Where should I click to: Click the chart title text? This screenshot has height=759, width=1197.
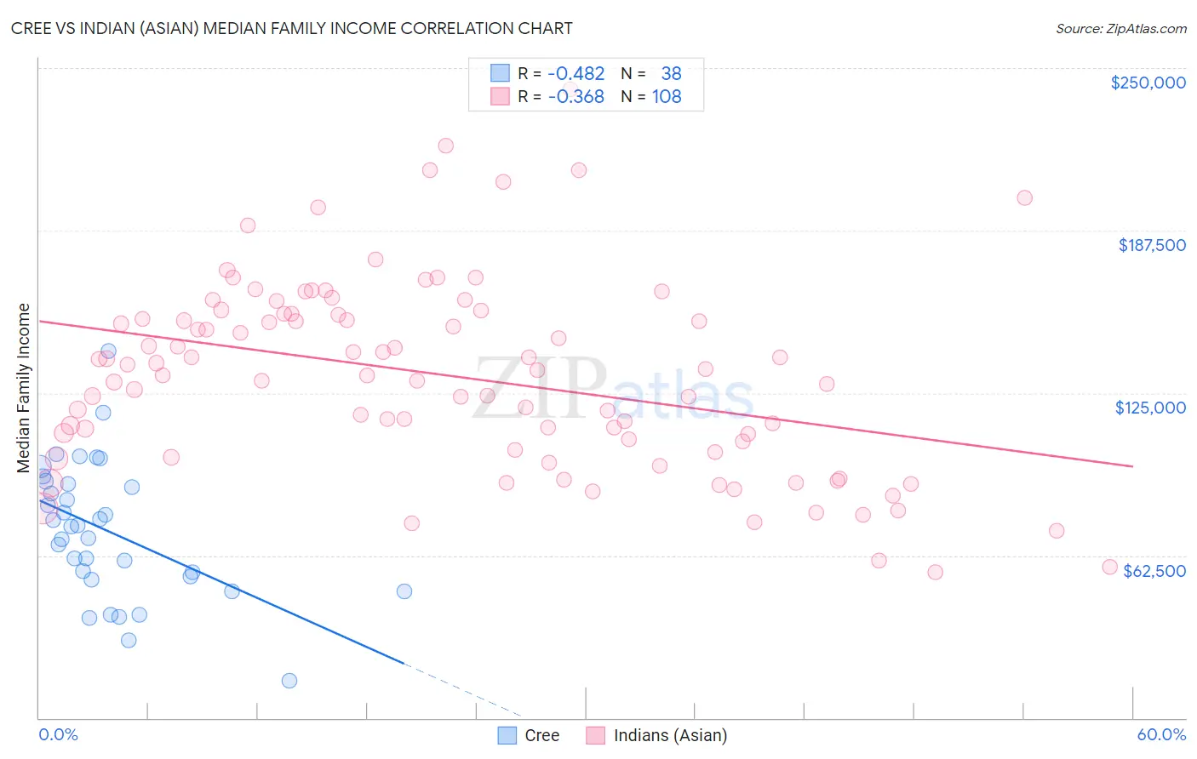tap(291, 29)
